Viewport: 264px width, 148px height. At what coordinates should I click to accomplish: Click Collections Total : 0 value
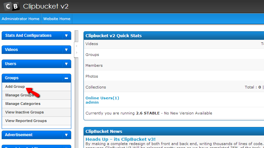[253, 87]
